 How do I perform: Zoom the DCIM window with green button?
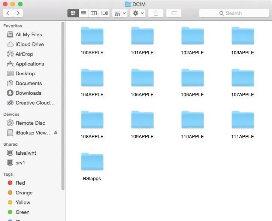point(20,4)
